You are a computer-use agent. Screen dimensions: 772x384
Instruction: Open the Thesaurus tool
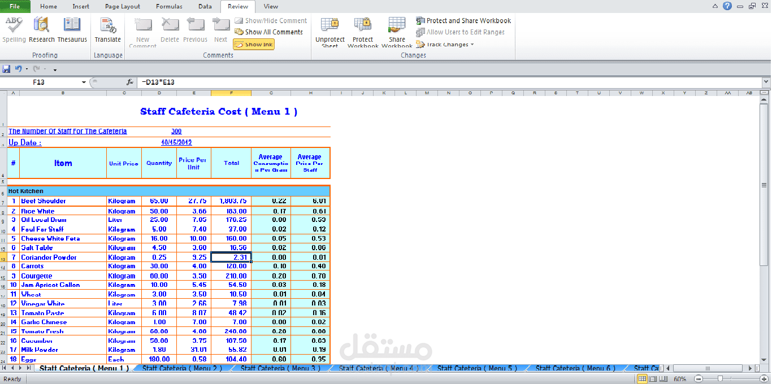point(72,29)
